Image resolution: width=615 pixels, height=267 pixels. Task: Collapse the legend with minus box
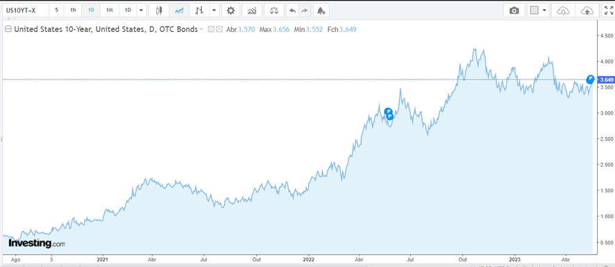8,29
